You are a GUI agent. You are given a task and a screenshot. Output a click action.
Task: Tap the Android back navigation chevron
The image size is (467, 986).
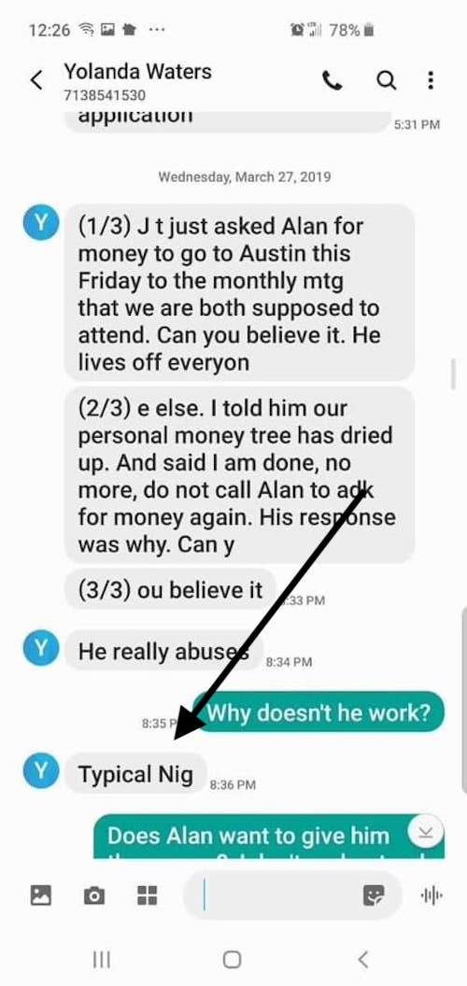(363, 959)
